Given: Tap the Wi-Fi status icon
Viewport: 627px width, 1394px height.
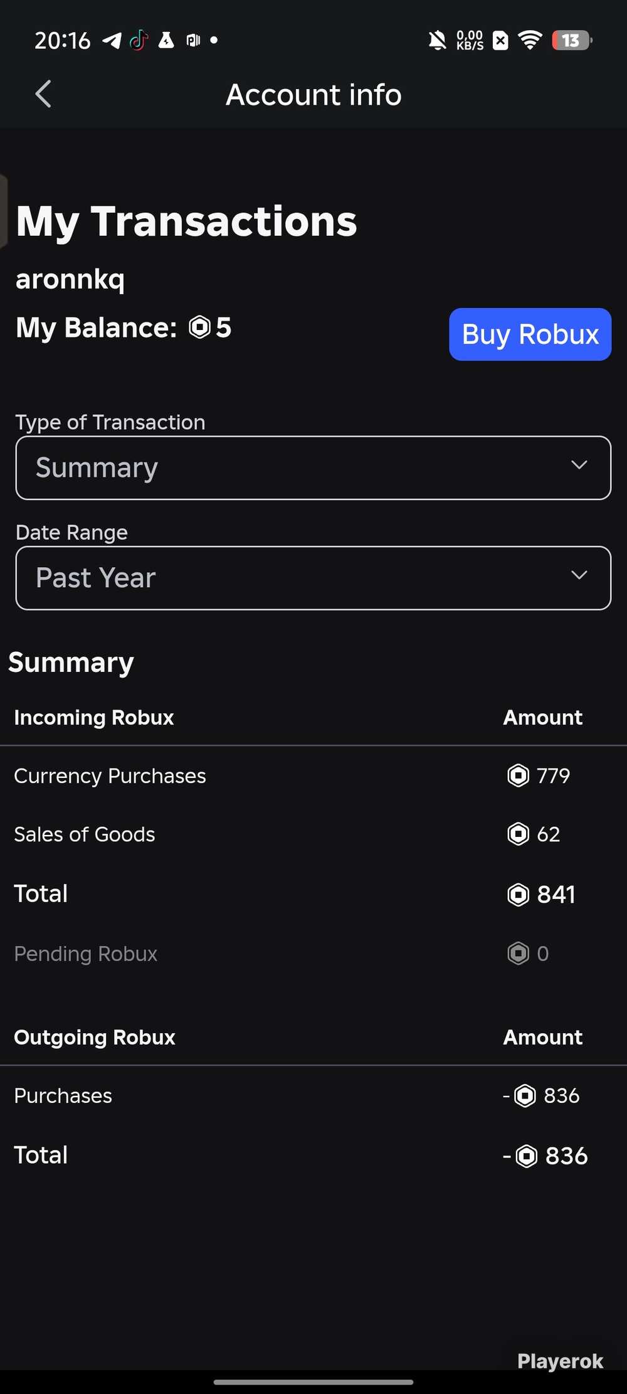Looking at the screenshot, I should point(530,41).
